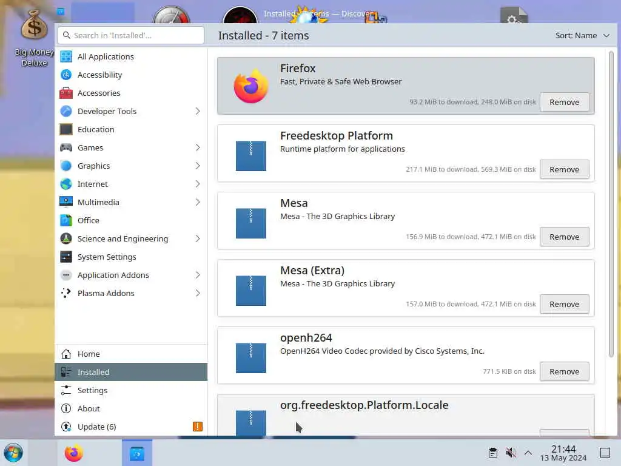Click the Games controller icon
The image size is (621, 466).
click(x=66, y=148)
